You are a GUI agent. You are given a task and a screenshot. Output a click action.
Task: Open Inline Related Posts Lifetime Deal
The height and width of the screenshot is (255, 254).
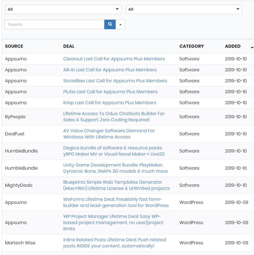(x=114, y=243)
